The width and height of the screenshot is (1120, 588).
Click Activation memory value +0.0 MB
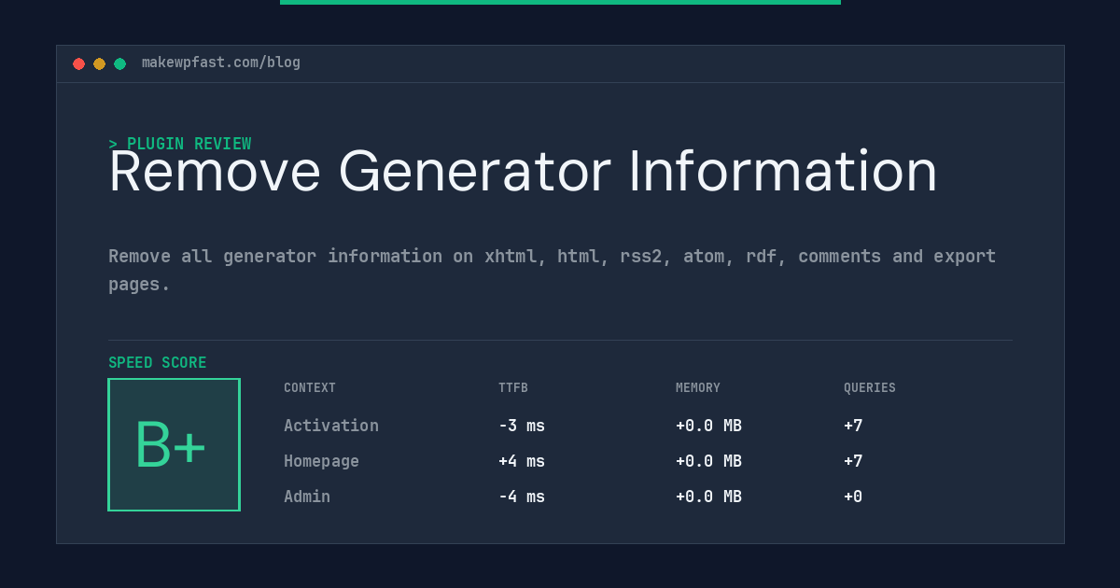coord(708,426)
